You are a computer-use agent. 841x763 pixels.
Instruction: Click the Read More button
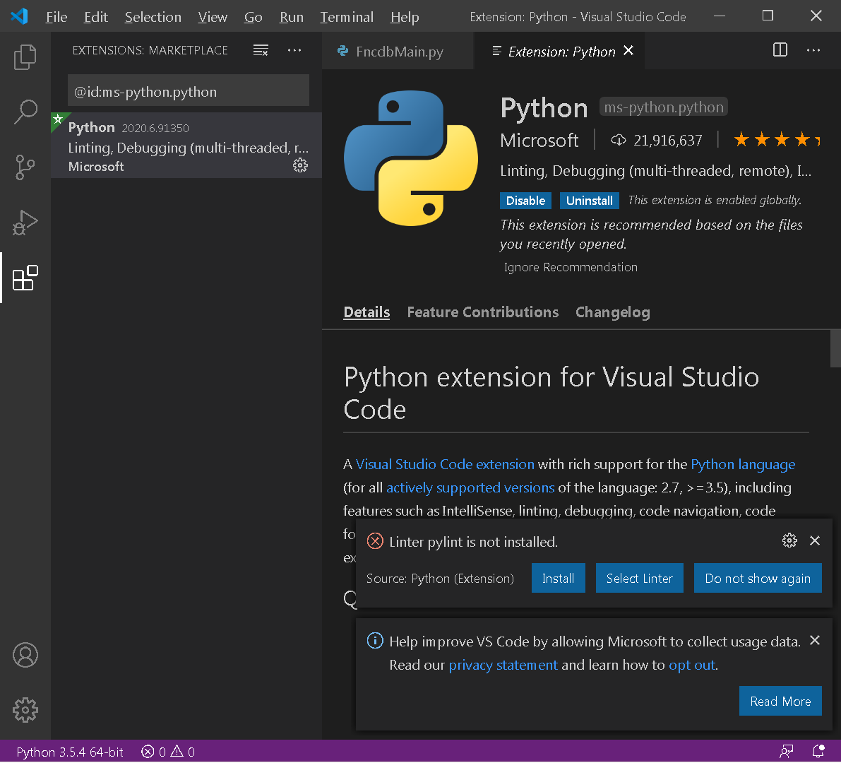[x=780, y=702]
